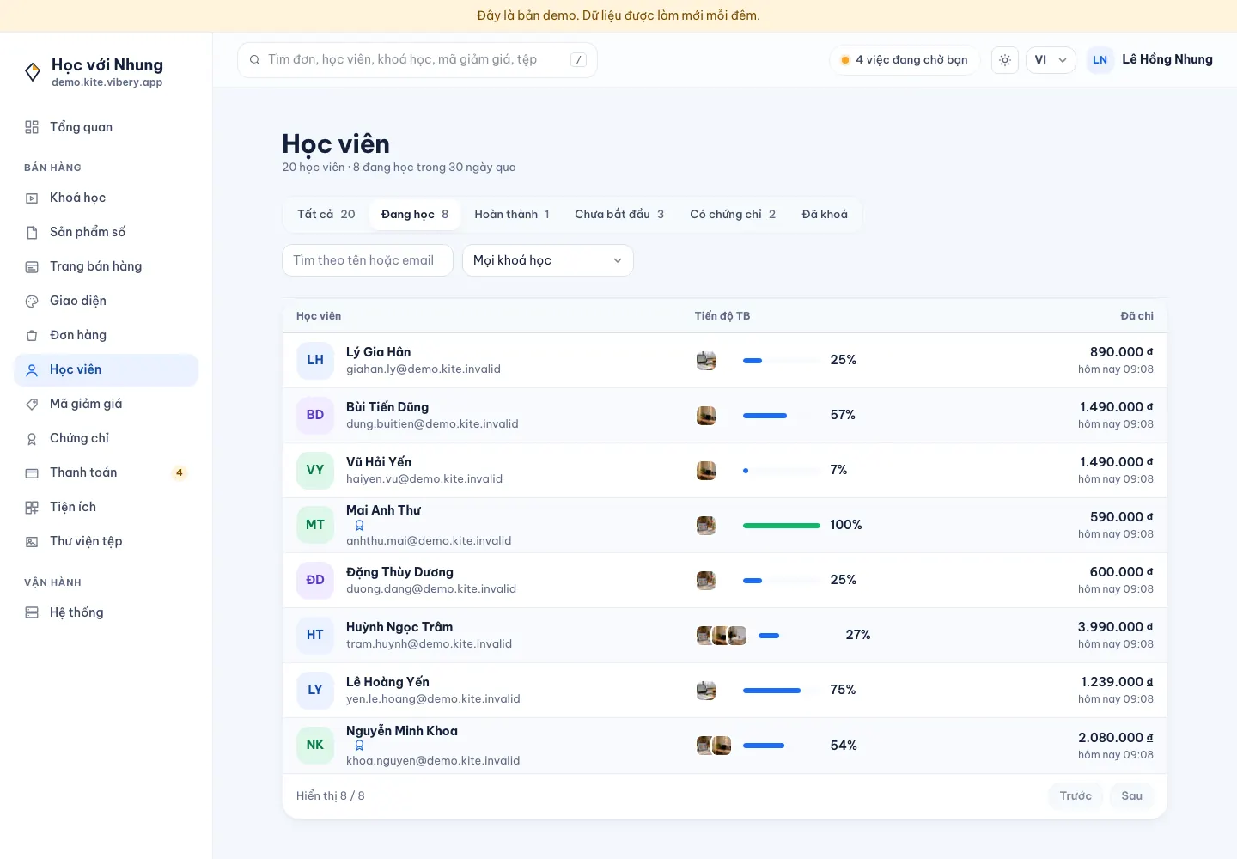Click Bùi Tiến Dũng course thumbnail
This screenshot has height=859, width=1237.
click(706, 415)
